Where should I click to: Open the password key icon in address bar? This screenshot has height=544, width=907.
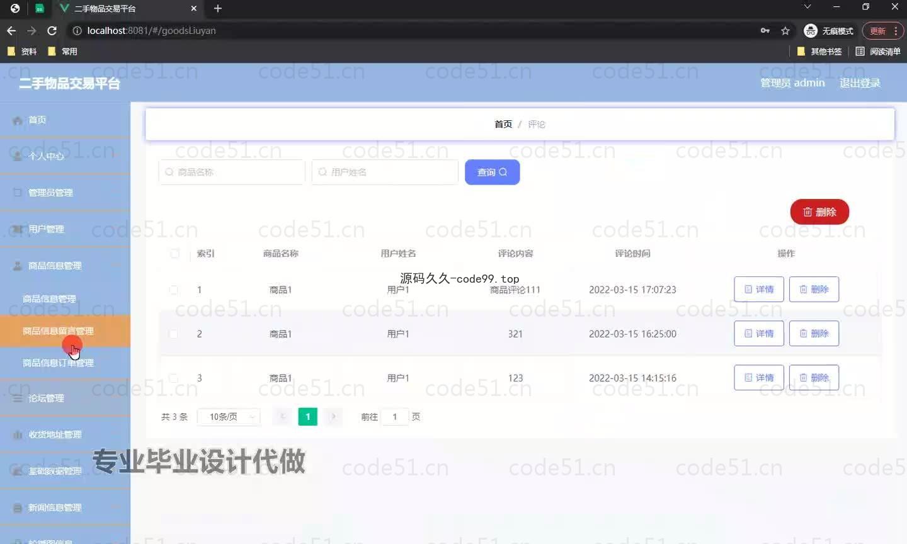[765, 30]
